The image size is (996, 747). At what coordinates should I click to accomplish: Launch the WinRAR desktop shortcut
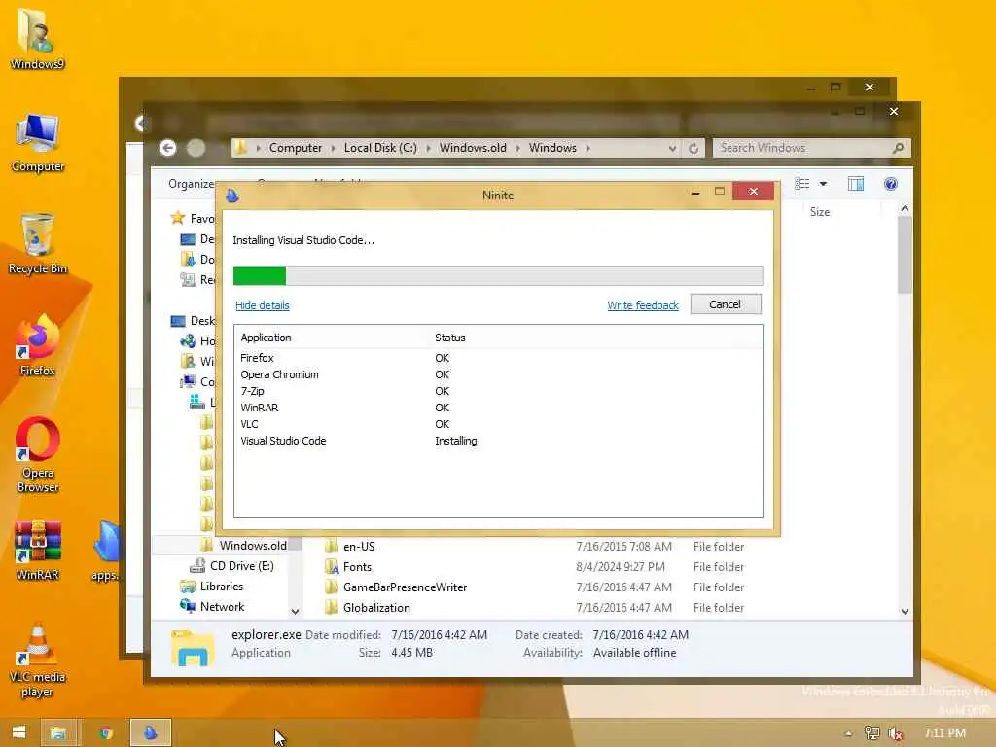(38, 551)
